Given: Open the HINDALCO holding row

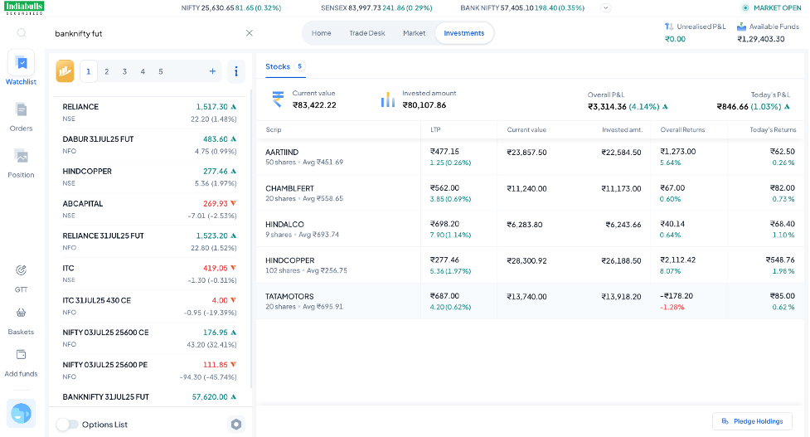Looking at the screenshot, I should coord(530,229).
